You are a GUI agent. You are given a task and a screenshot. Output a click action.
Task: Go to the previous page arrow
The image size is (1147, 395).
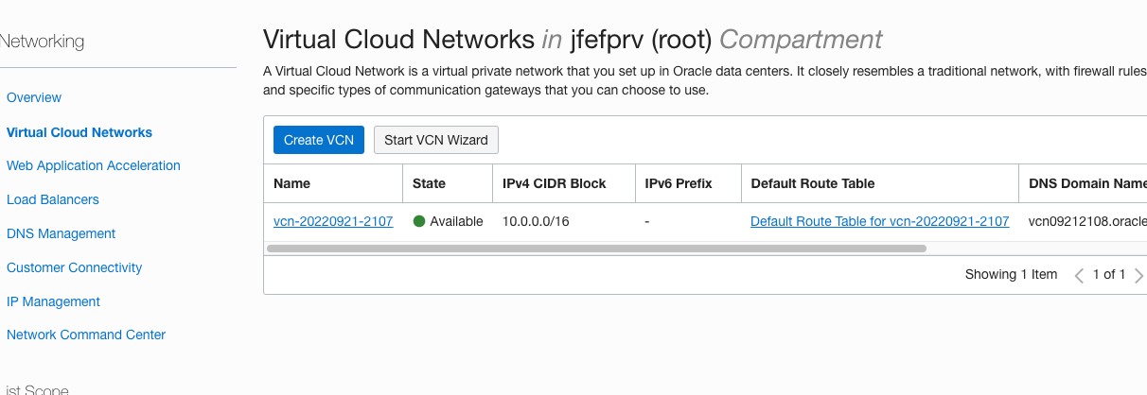pyautogui.click(x=1079, y=275)
